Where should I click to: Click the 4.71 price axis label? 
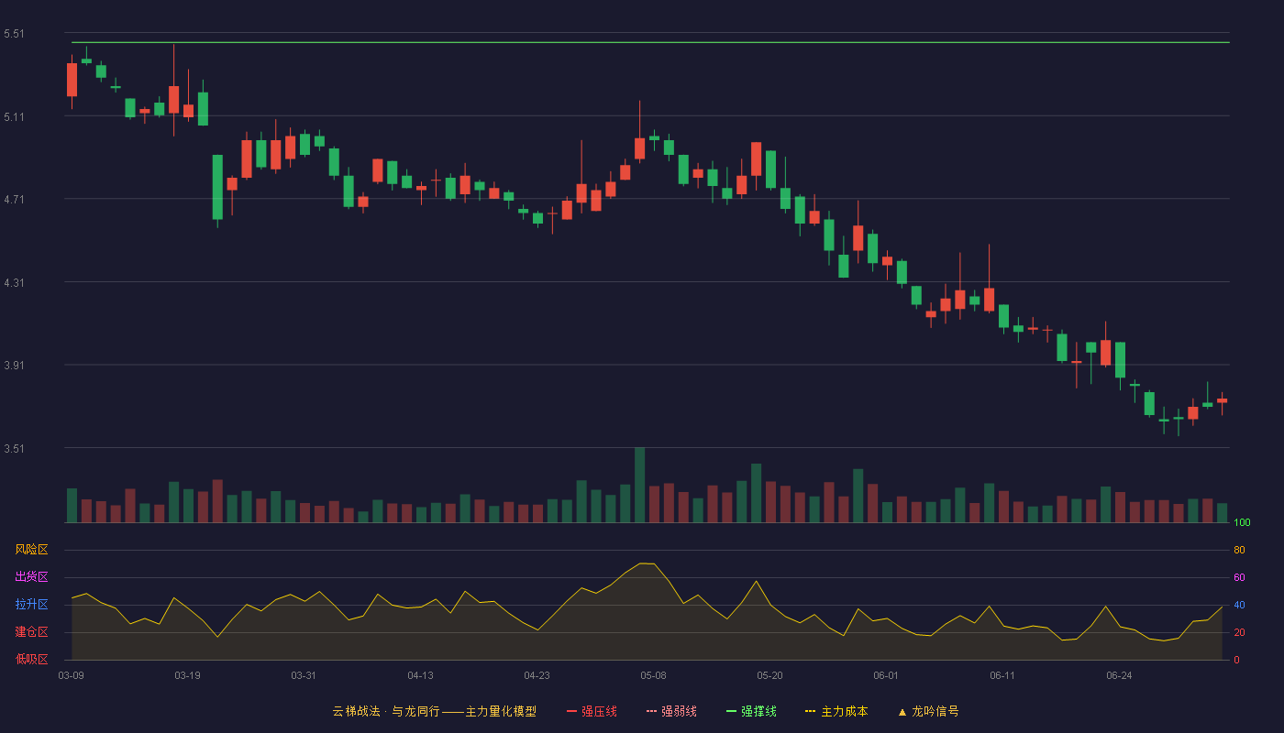point(14,200)
